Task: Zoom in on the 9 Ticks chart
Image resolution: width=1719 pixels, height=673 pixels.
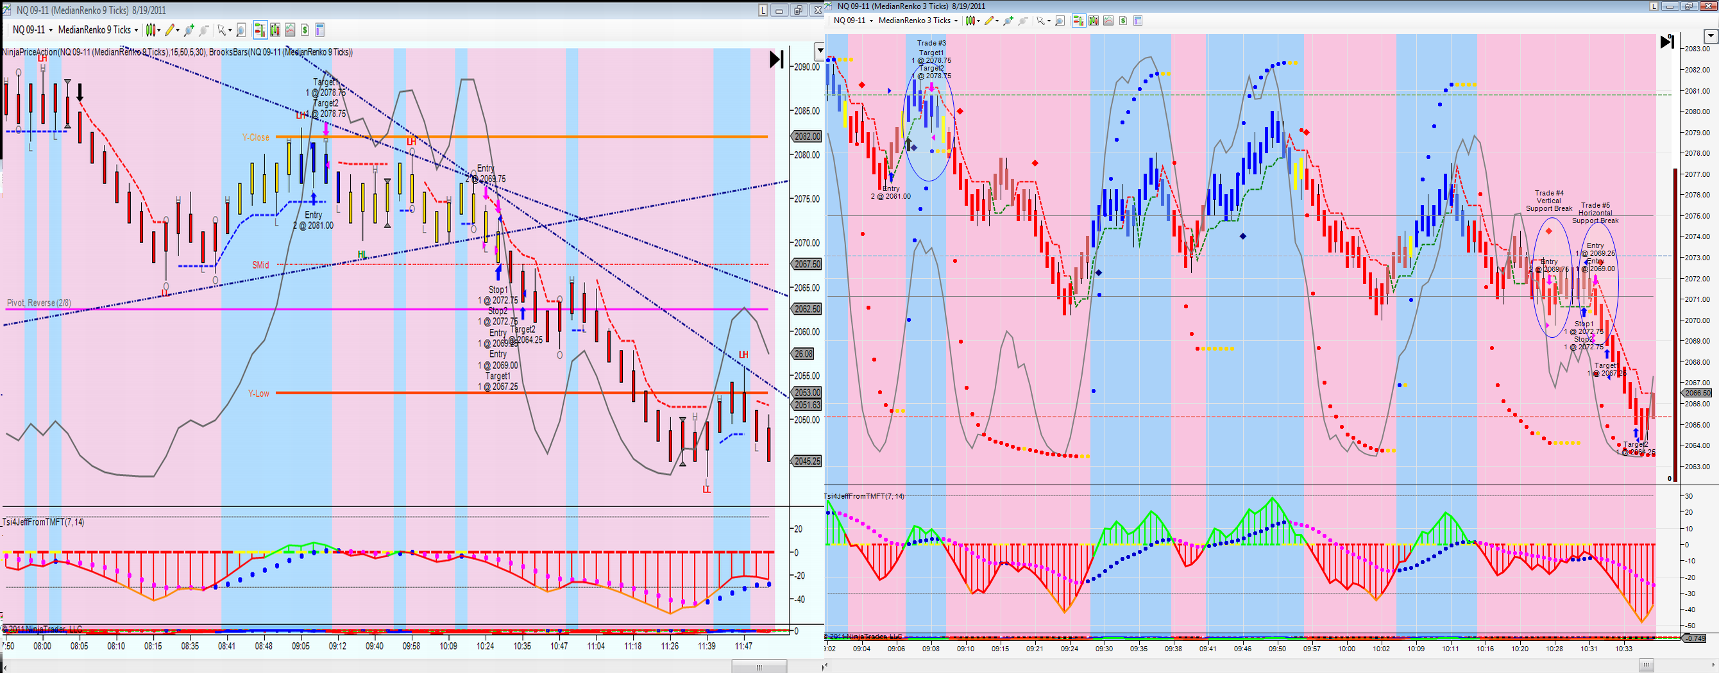Action: click(189, 30)
